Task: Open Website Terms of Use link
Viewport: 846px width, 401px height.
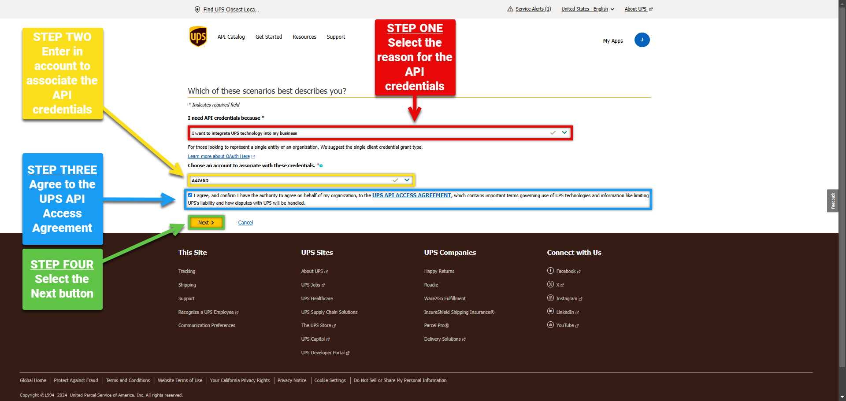Action: [x=180, y=380]
